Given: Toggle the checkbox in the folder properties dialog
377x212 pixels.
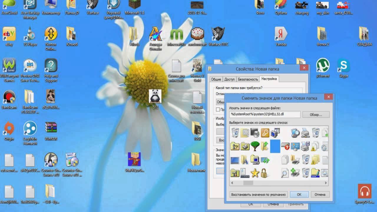Looking at the screenshot, I should [218, 110].
